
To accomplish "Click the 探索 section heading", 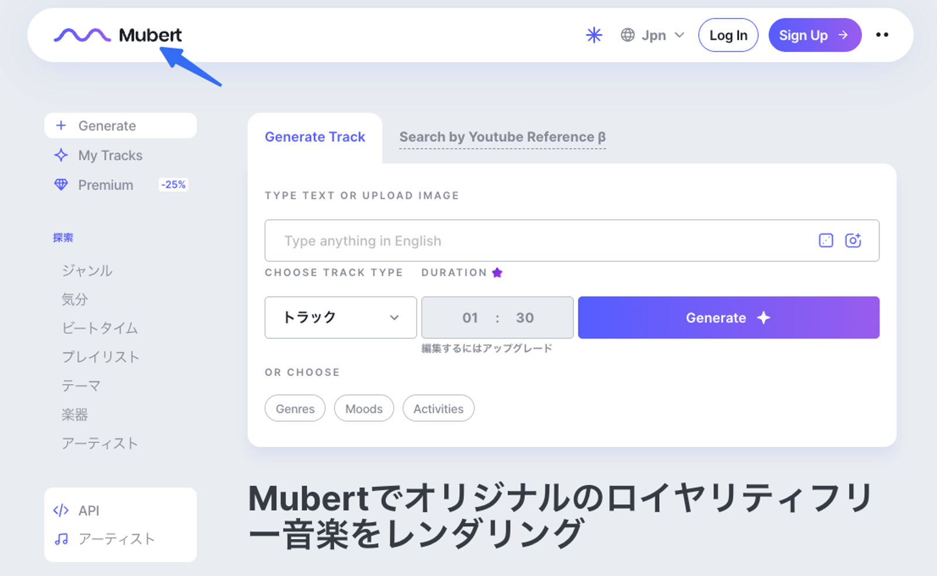I will 63,237.
